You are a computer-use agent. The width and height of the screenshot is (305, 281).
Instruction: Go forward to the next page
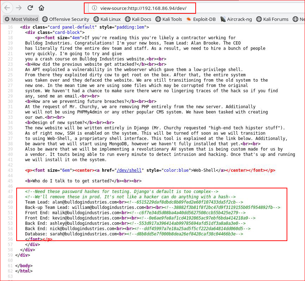[x=19, y=8]
